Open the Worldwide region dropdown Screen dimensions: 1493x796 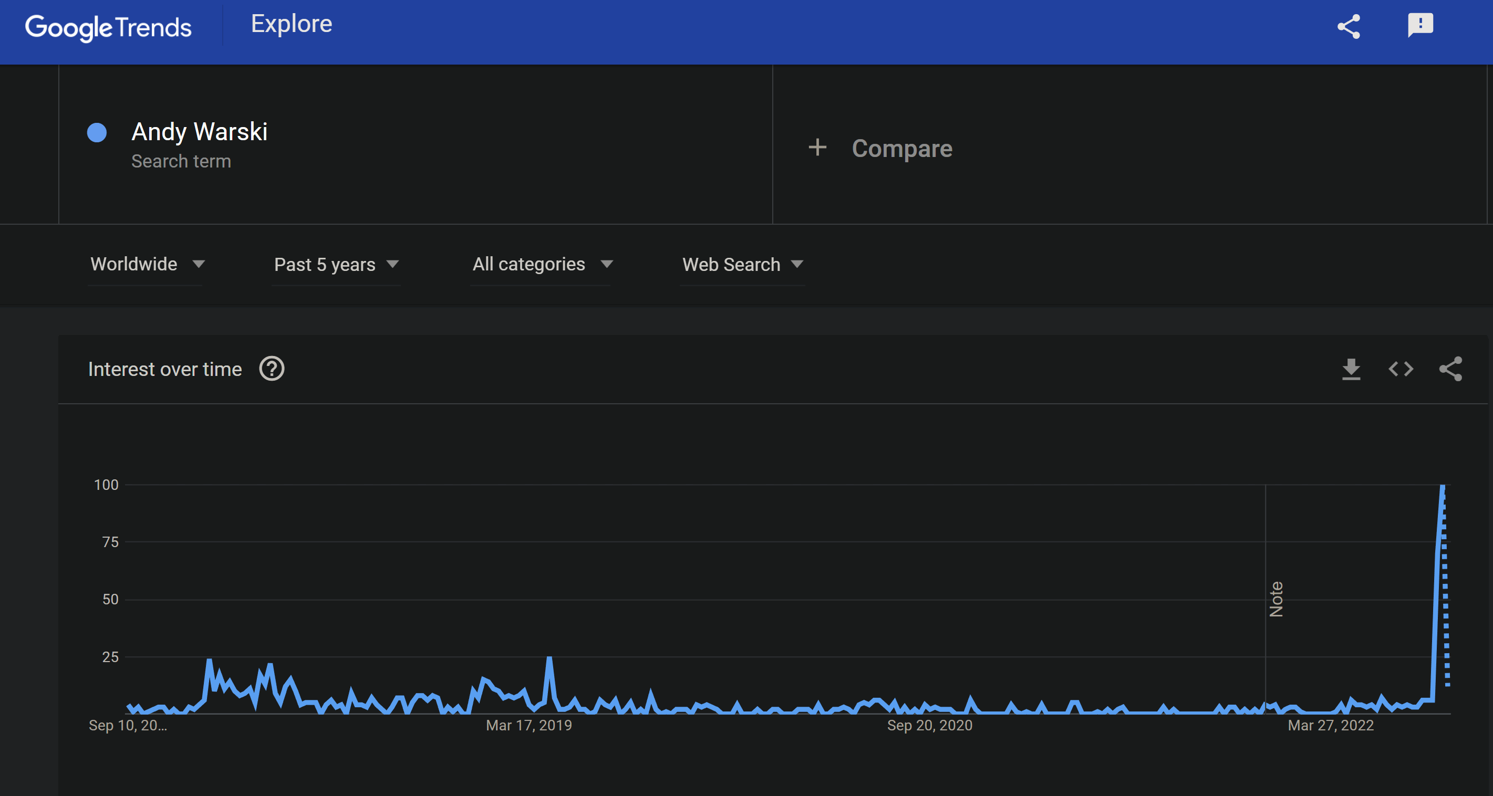[147, 264]
